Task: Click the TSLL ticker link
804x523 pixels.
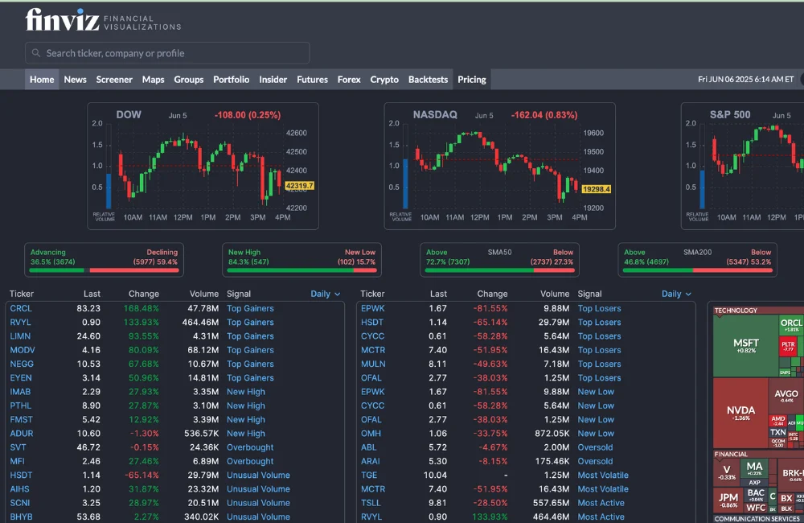Action: click(371, 503)
